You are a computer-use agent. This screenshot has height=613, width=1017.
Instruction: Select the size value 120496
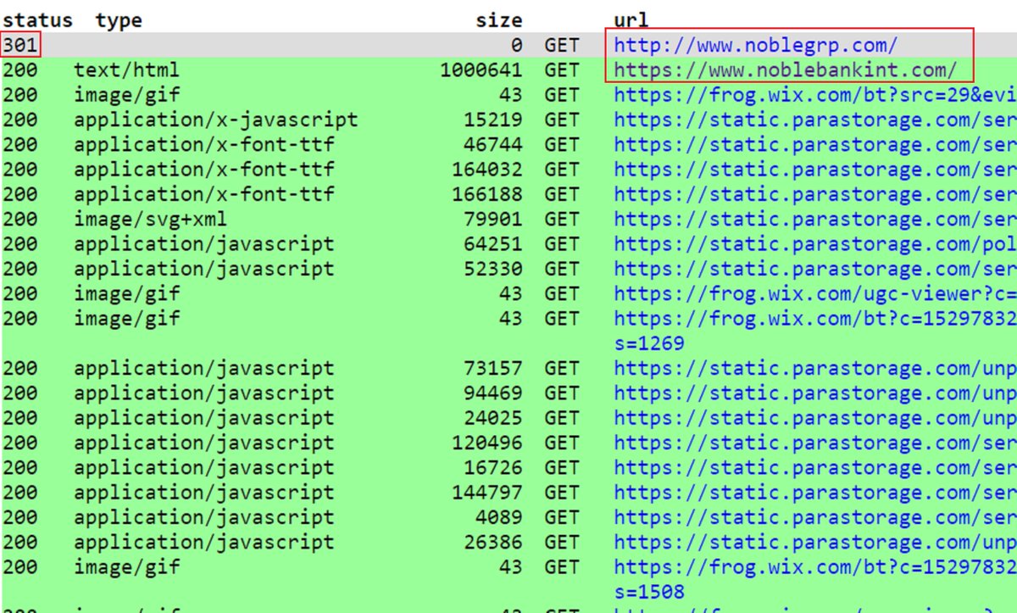pos(487,443)
